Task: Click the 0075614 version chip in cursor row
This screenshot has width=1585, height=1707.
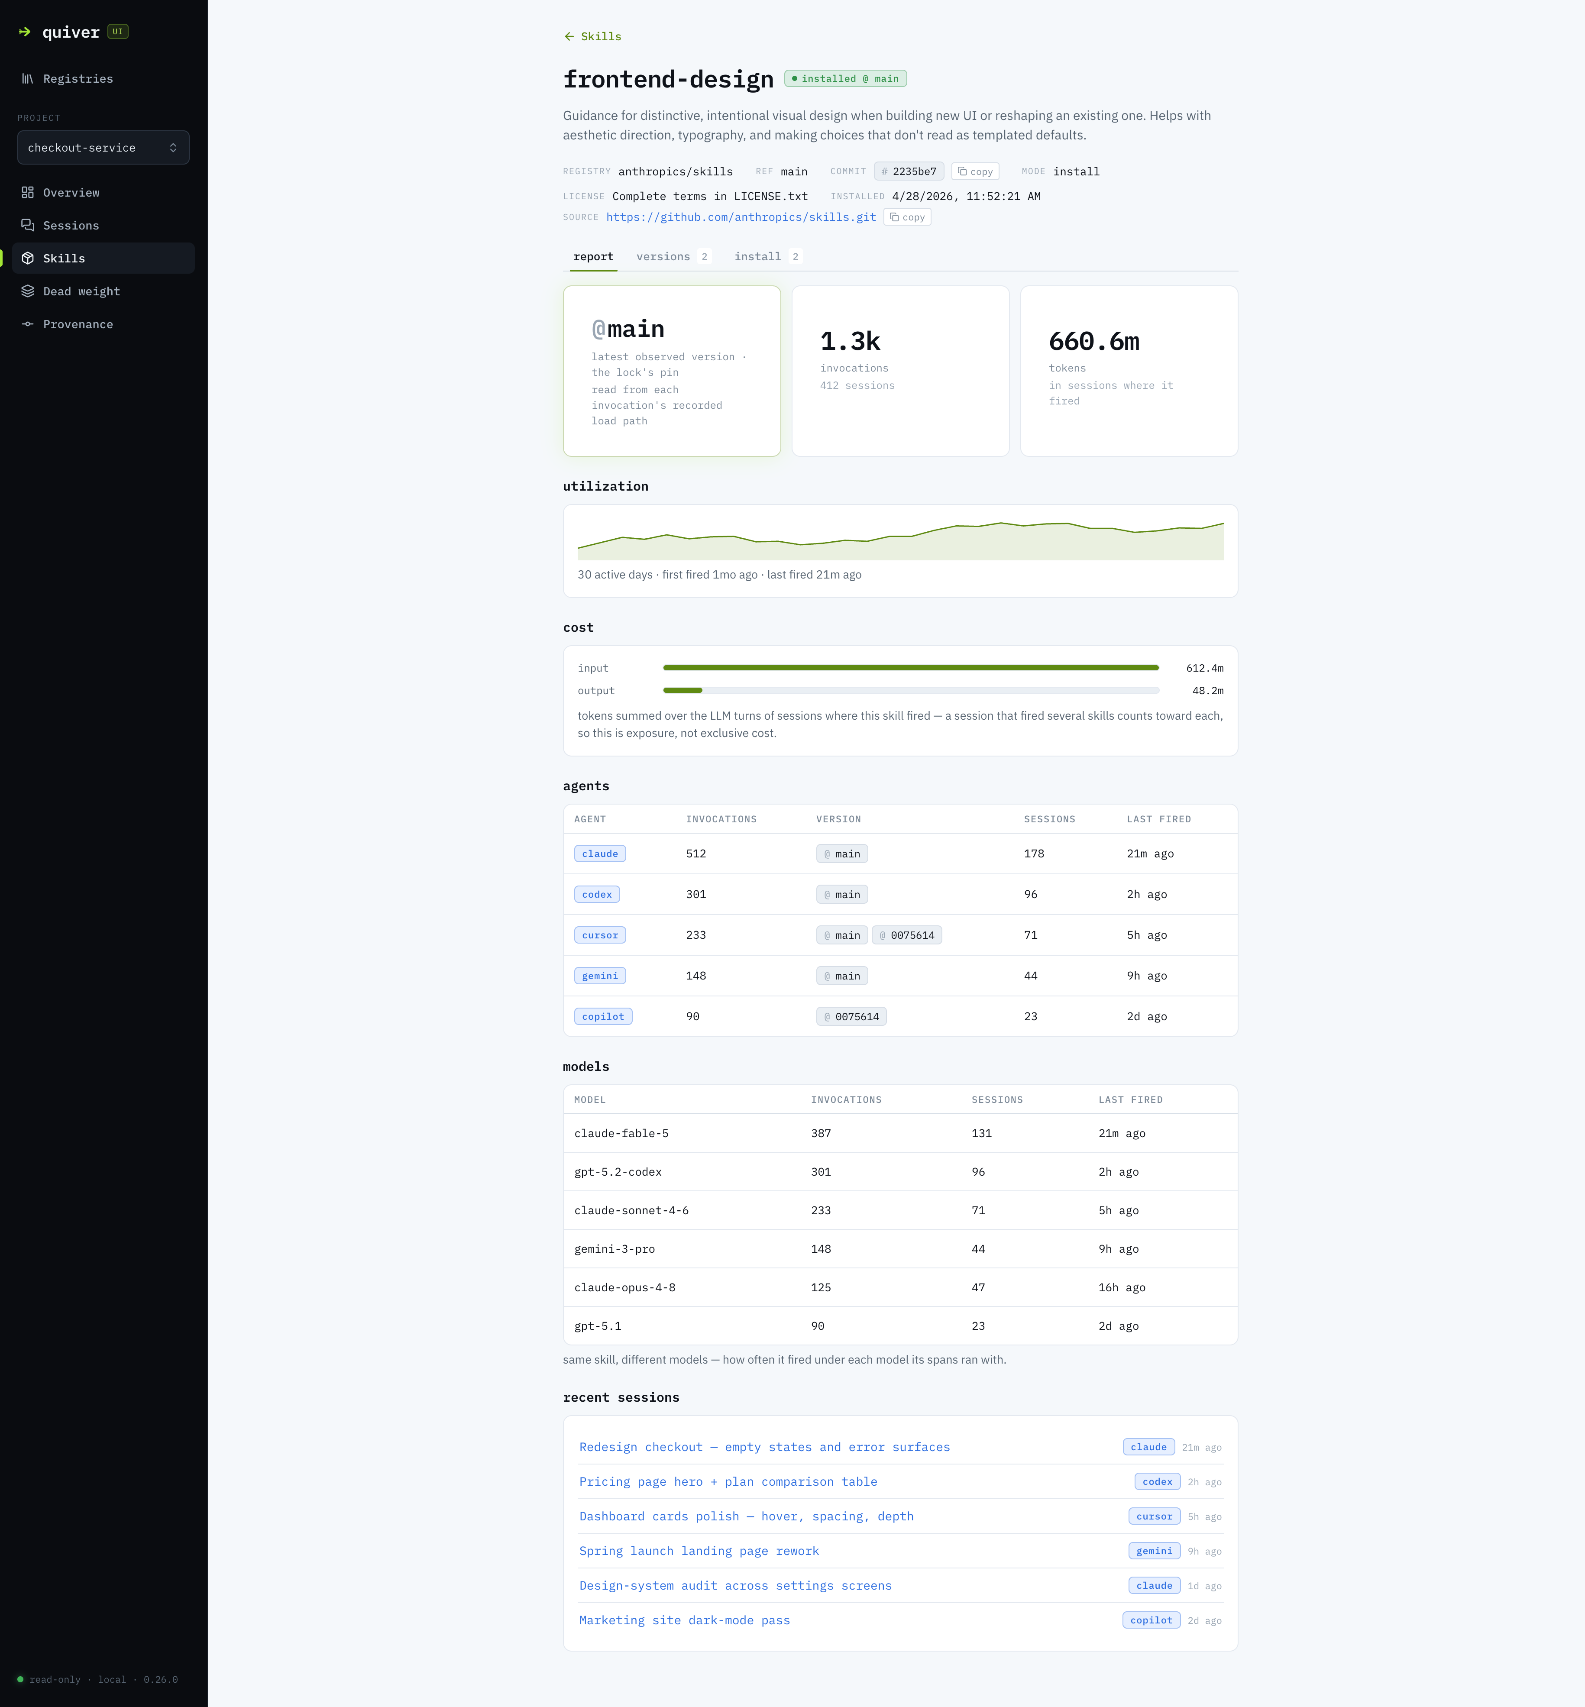Action: (x=906, y=936)
